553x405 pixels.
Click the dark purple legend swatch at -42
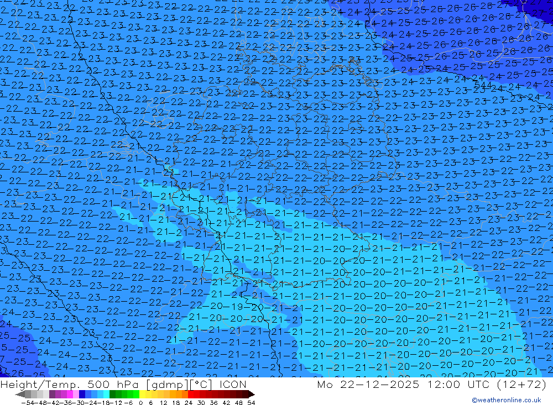pyautogui.click(x=52, y=394)
